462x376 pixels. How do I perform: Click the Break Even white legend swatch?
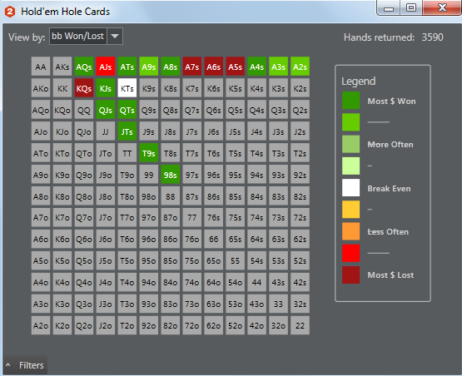(x=351, y=187)
